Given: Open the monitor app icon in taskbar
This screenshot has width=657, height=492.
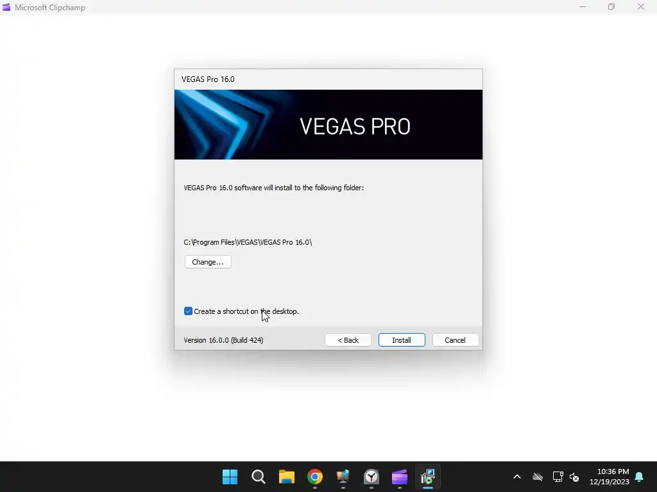Looking at the screenshot, I should coord(343,477).
